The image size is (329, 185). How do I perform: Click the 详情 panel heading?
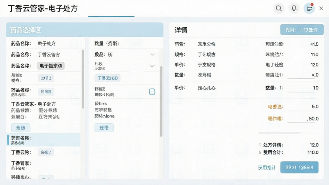pyautogui.click(x=181, y=30)
